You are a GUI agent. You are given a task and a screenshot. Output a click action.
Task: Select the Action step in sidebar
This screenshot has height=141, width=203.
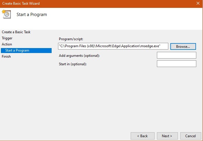click(x=7, y=44)
